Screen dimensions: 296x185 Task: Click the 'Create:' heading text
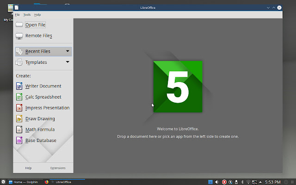(23, 76)
